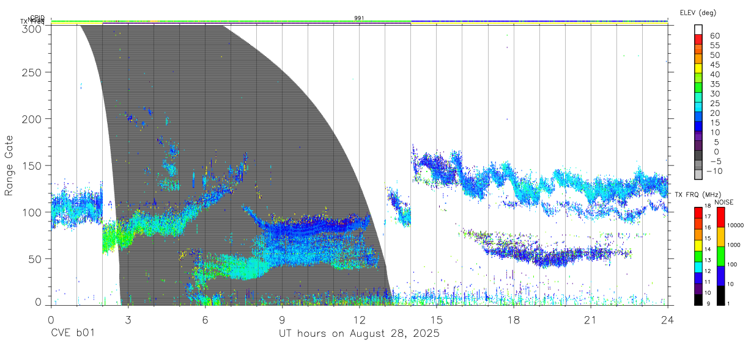Select UT hour tick label 21
Image resolution: width=751 pixels, height=346 pixels.
click(591, 320)
